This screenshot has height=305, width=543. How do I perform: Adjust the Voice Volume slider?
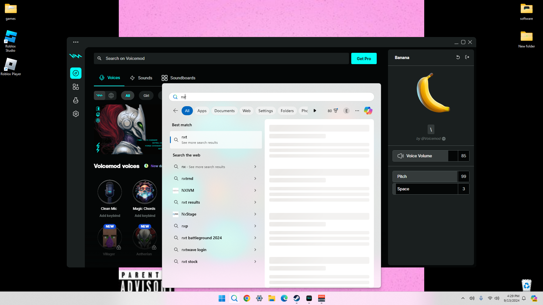pos(425,156)
